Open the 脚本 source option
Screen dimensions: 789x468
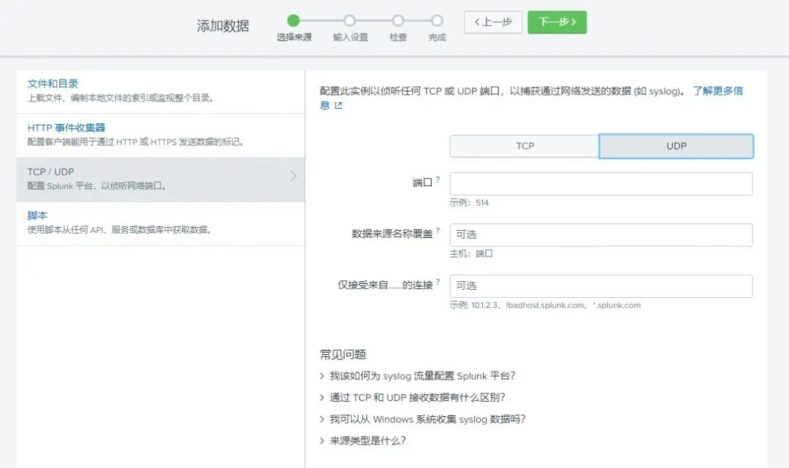(161, 223)
